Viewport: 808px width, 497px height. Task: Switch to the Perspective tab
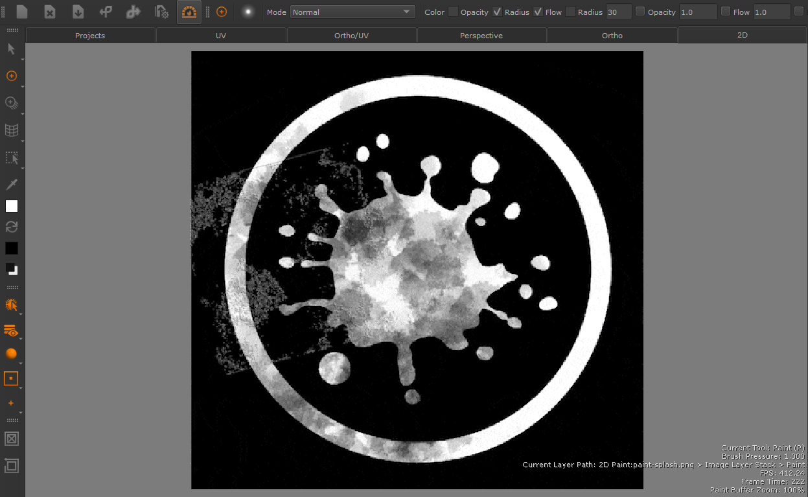[481, 36]
